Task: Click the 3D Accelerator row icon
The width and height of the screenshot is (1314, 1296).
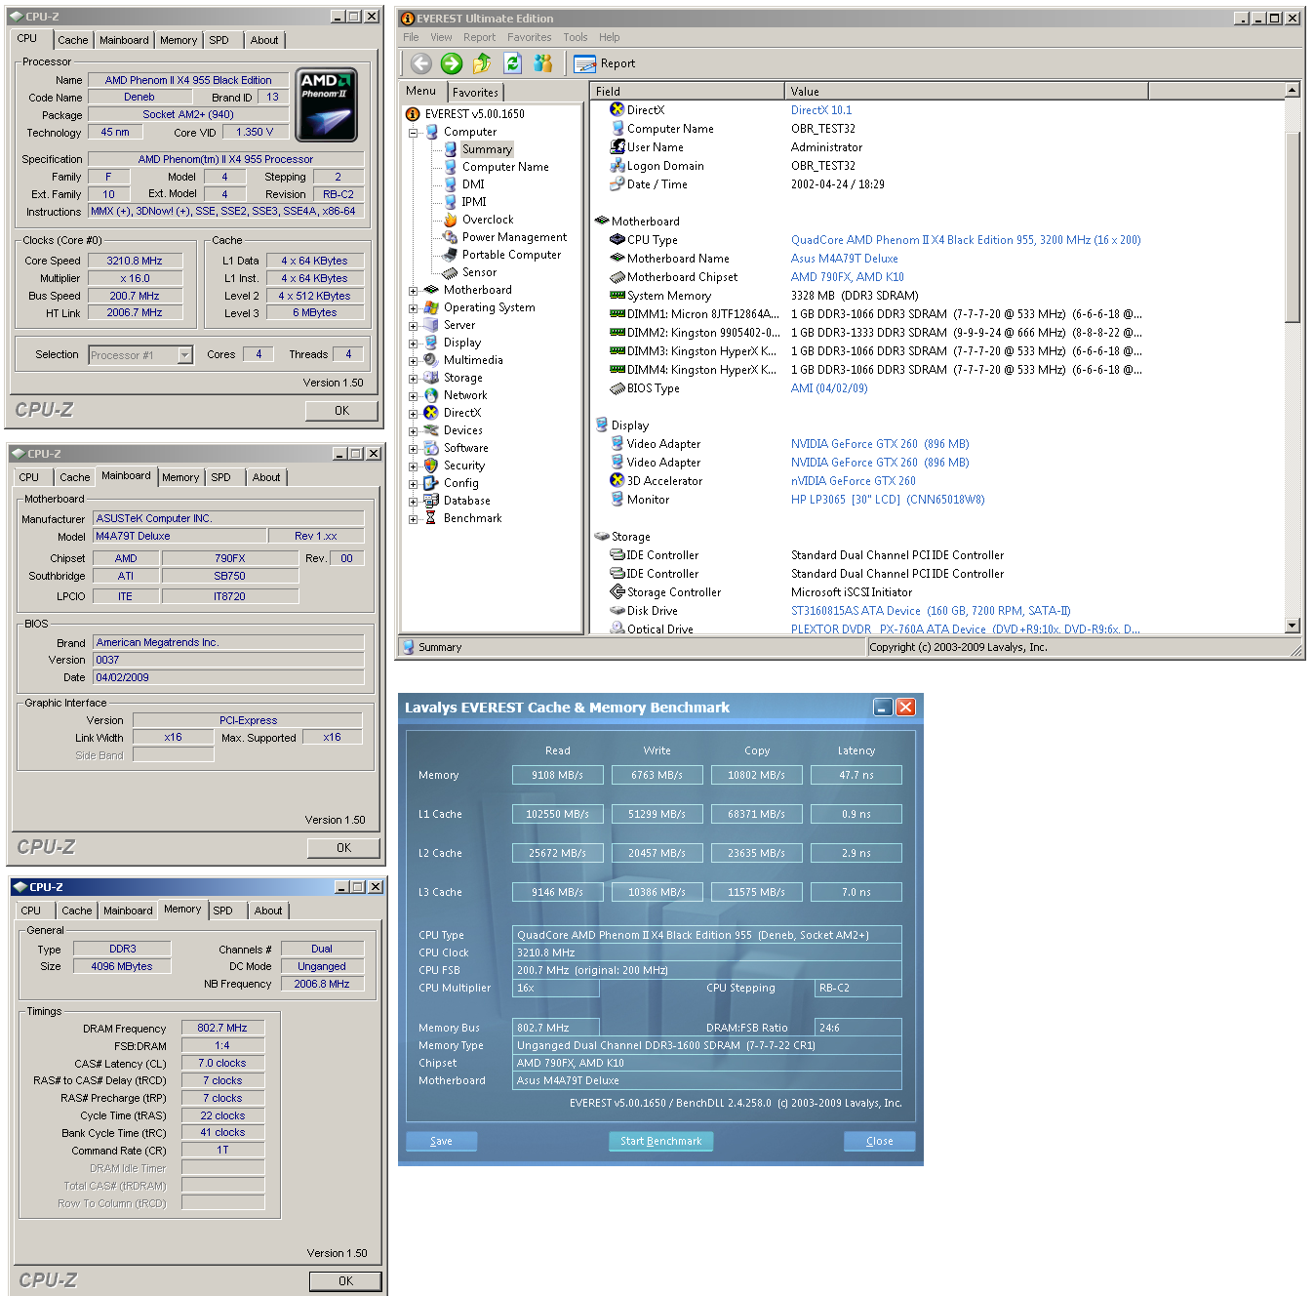Action: point(617,481)
